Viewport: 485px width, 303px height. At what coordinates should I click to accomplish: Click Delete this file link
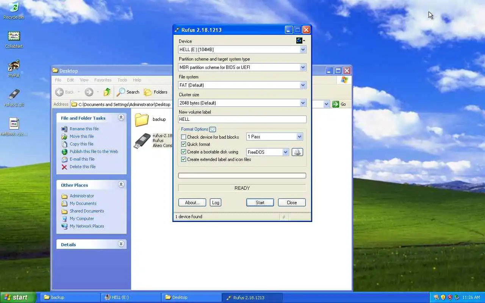point(83,167)
